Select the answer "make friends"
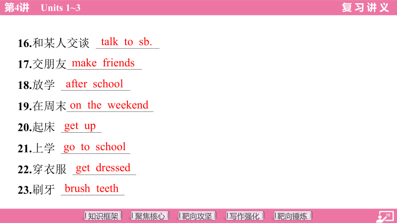 pos(103,63)
